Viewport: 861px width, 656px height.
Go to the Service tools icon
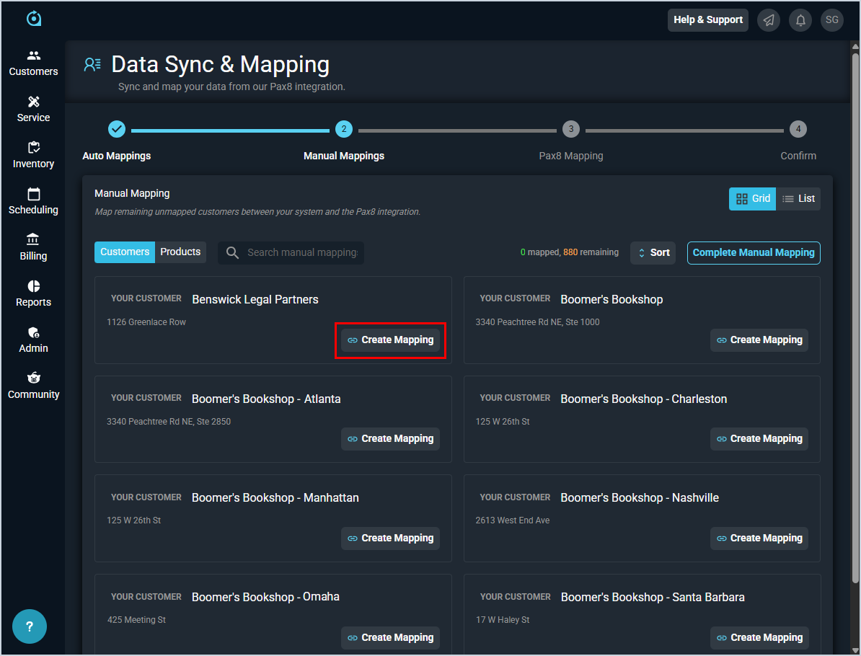(33, 102)
